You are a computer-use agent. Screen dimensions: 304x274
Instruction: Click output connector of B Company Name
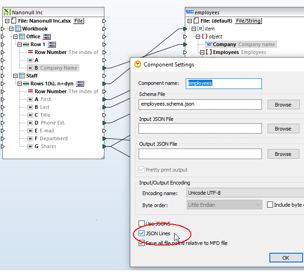coord(104,68)
